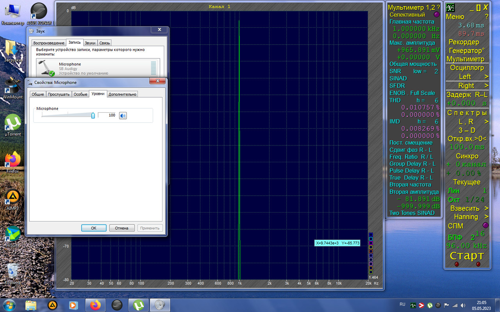Click the Старт button
This screenshot has height=312, width=500.
tap(467, 256)
